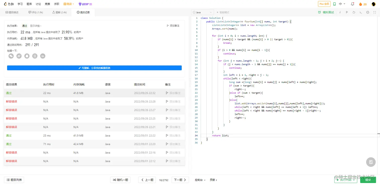Click the flame streak counter showing 20
This screenshot has height=185, width=380.
pyautogui.click(x=363, y=4)
